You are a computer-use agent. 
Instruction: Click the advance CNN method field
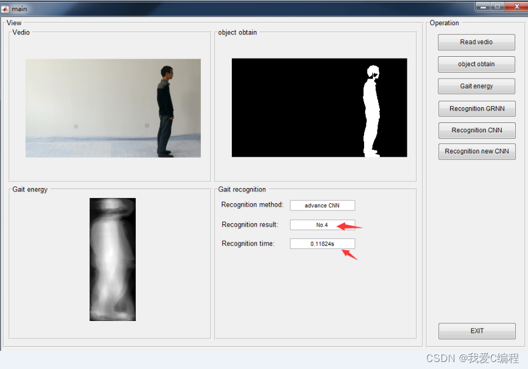(322, 206)
